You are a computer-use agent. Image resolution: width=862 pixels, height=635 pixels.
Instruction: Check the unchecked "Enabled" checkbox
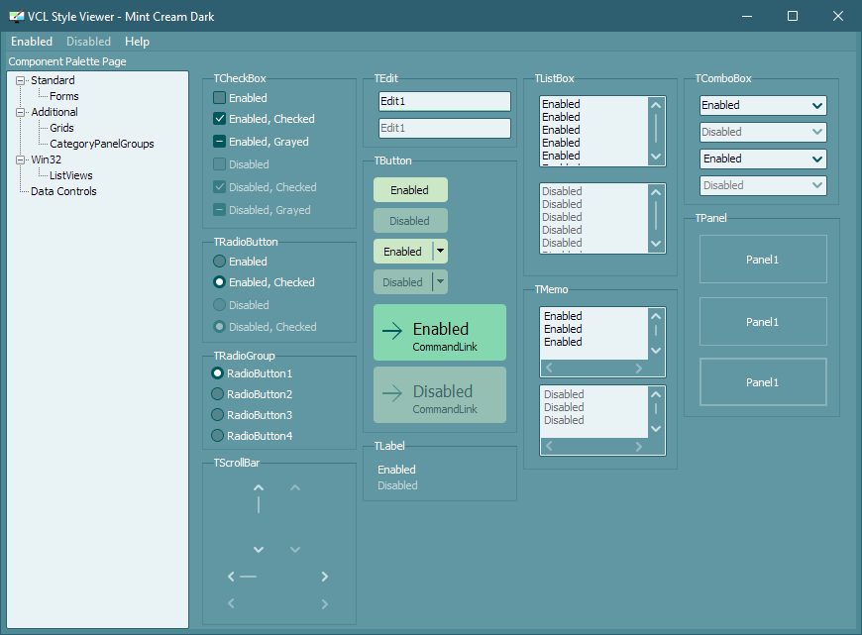(x=219, y=98)
